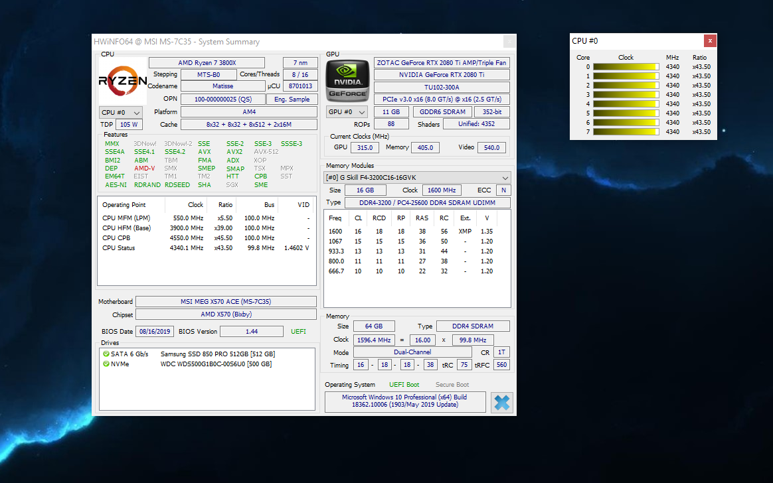Screen dimensions: 773x483
Task: Click the UEFI label next to BIOS version
Action: pos(298,332)
